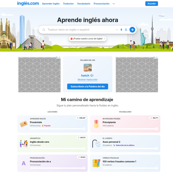The width and height of the screenshot is (173, 173).
Task: Click the Popular flame tag
Action: [x=46, y=126]
